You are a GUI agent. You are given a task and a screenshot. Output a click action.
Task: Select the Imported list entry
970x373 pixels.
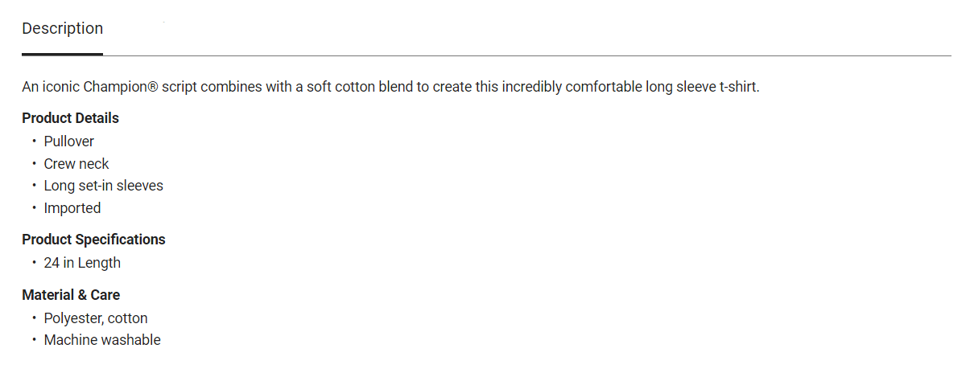pos(72,208)
